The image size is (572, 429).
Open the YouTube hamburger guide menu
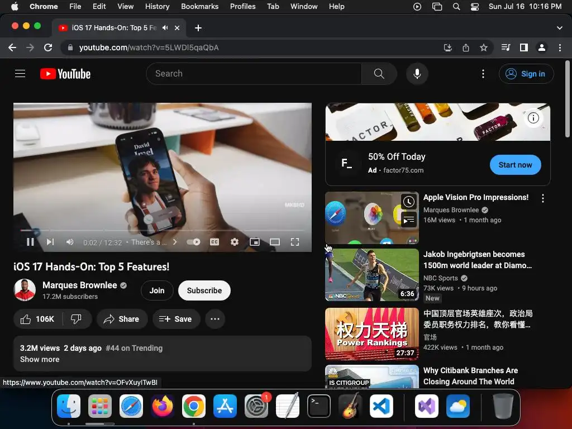[x=20, y=74]
